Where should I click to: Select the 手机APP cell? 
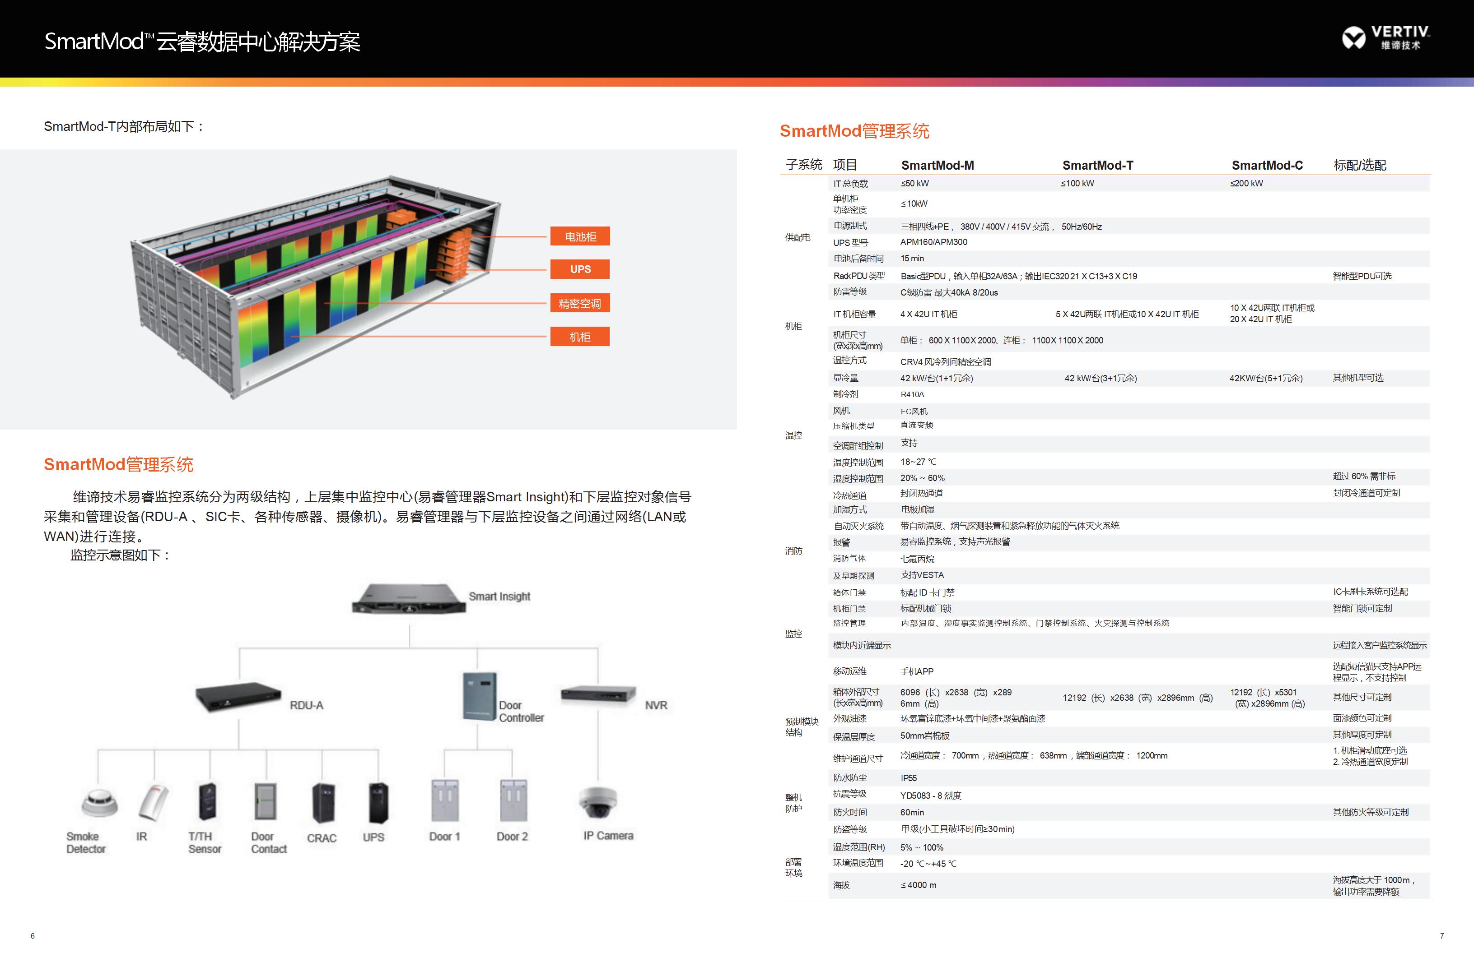tap(917, 671)
